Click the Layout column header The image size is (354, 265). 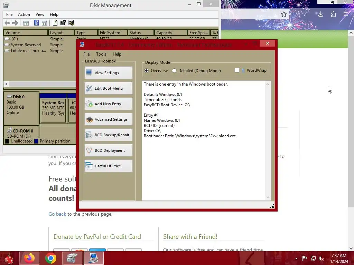pos(61,33)
